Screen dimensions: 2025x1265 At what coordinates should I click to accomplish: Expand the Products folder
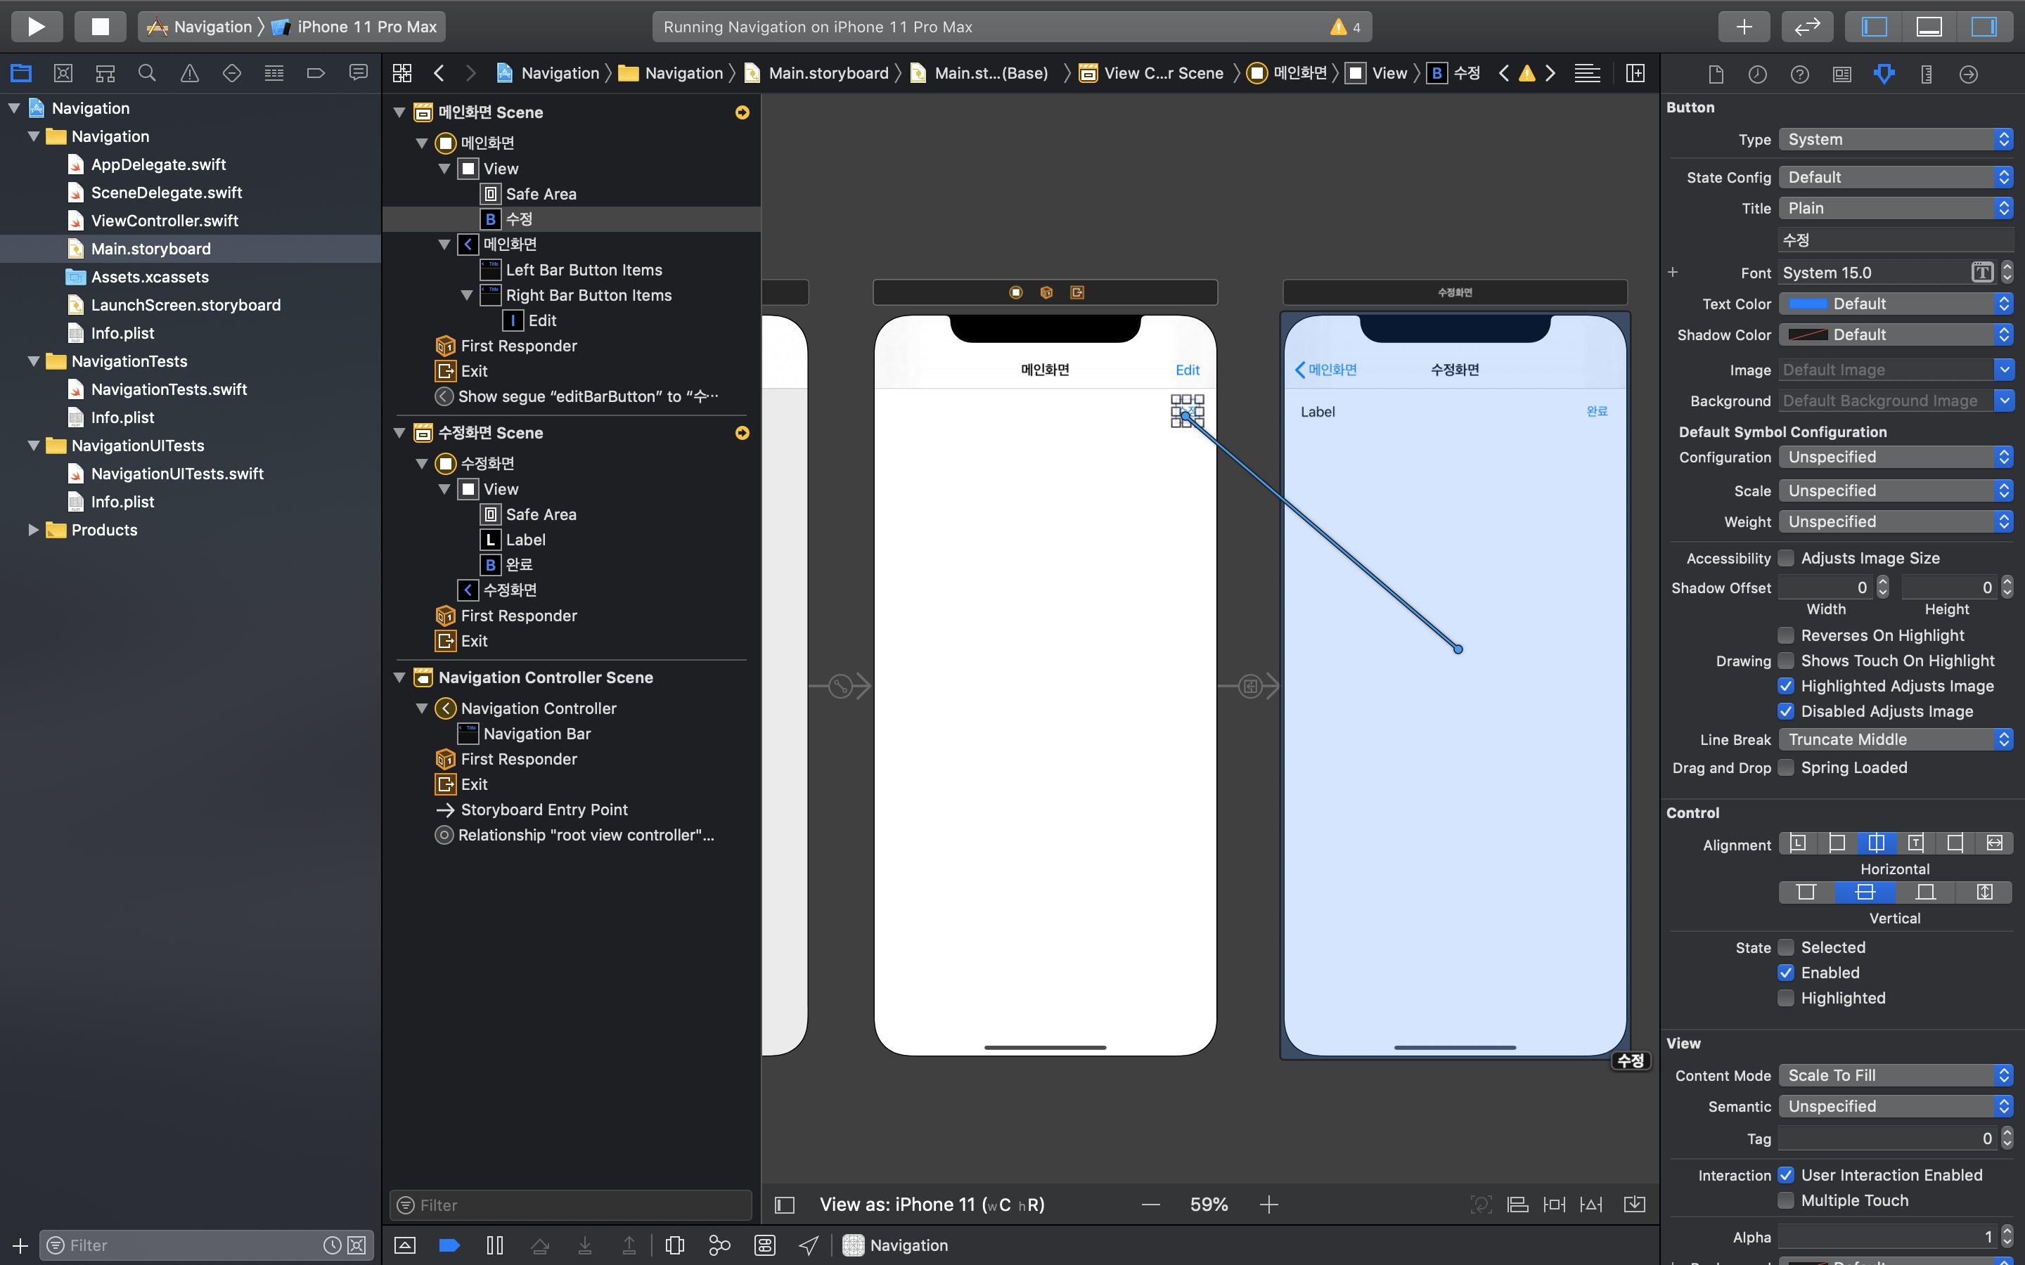click(x=34, y=530)
